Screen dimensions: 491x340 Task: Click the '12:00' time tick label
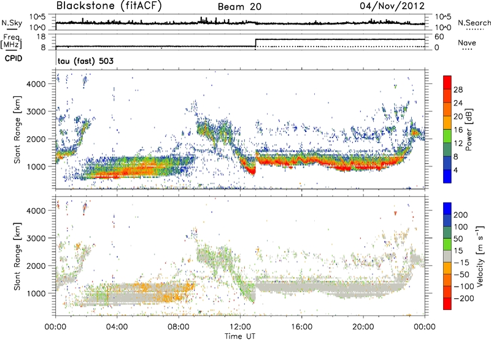click(x=240, y=327)
